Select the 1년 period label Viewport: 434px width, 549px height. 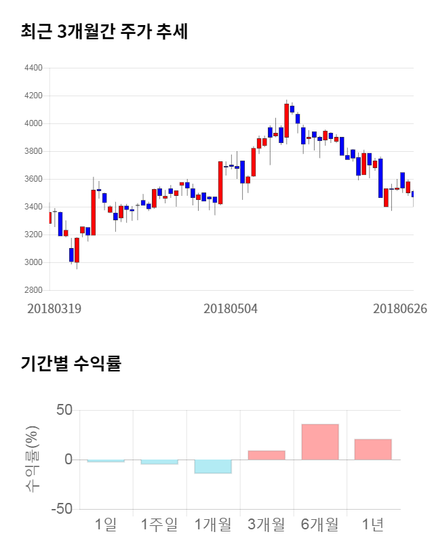tap(373, 524)
